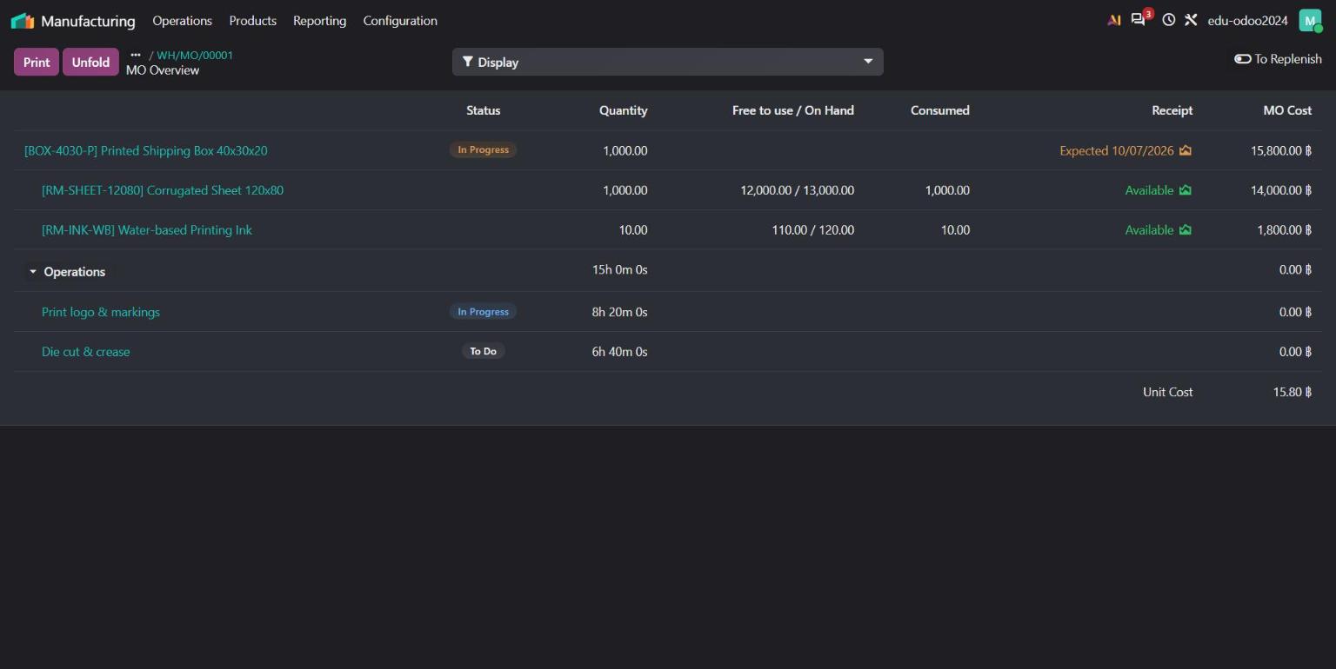The image size is (1336, 669).
Task: Click the 15,800.00 MO cost value
Action: click(1281, 150)
